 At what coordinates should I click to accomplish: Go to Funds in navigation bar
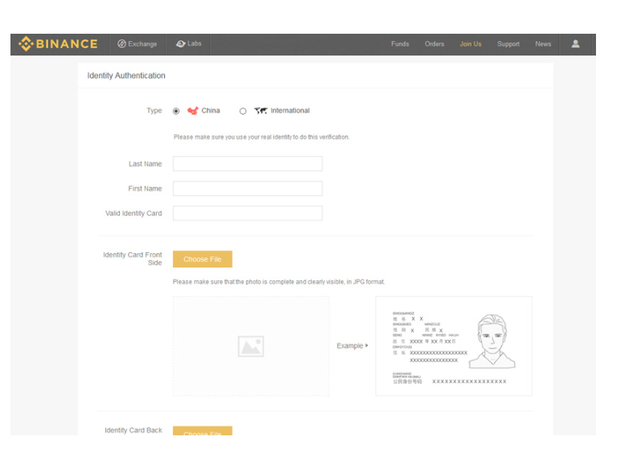pyautogui.click(x=400, y=44)
